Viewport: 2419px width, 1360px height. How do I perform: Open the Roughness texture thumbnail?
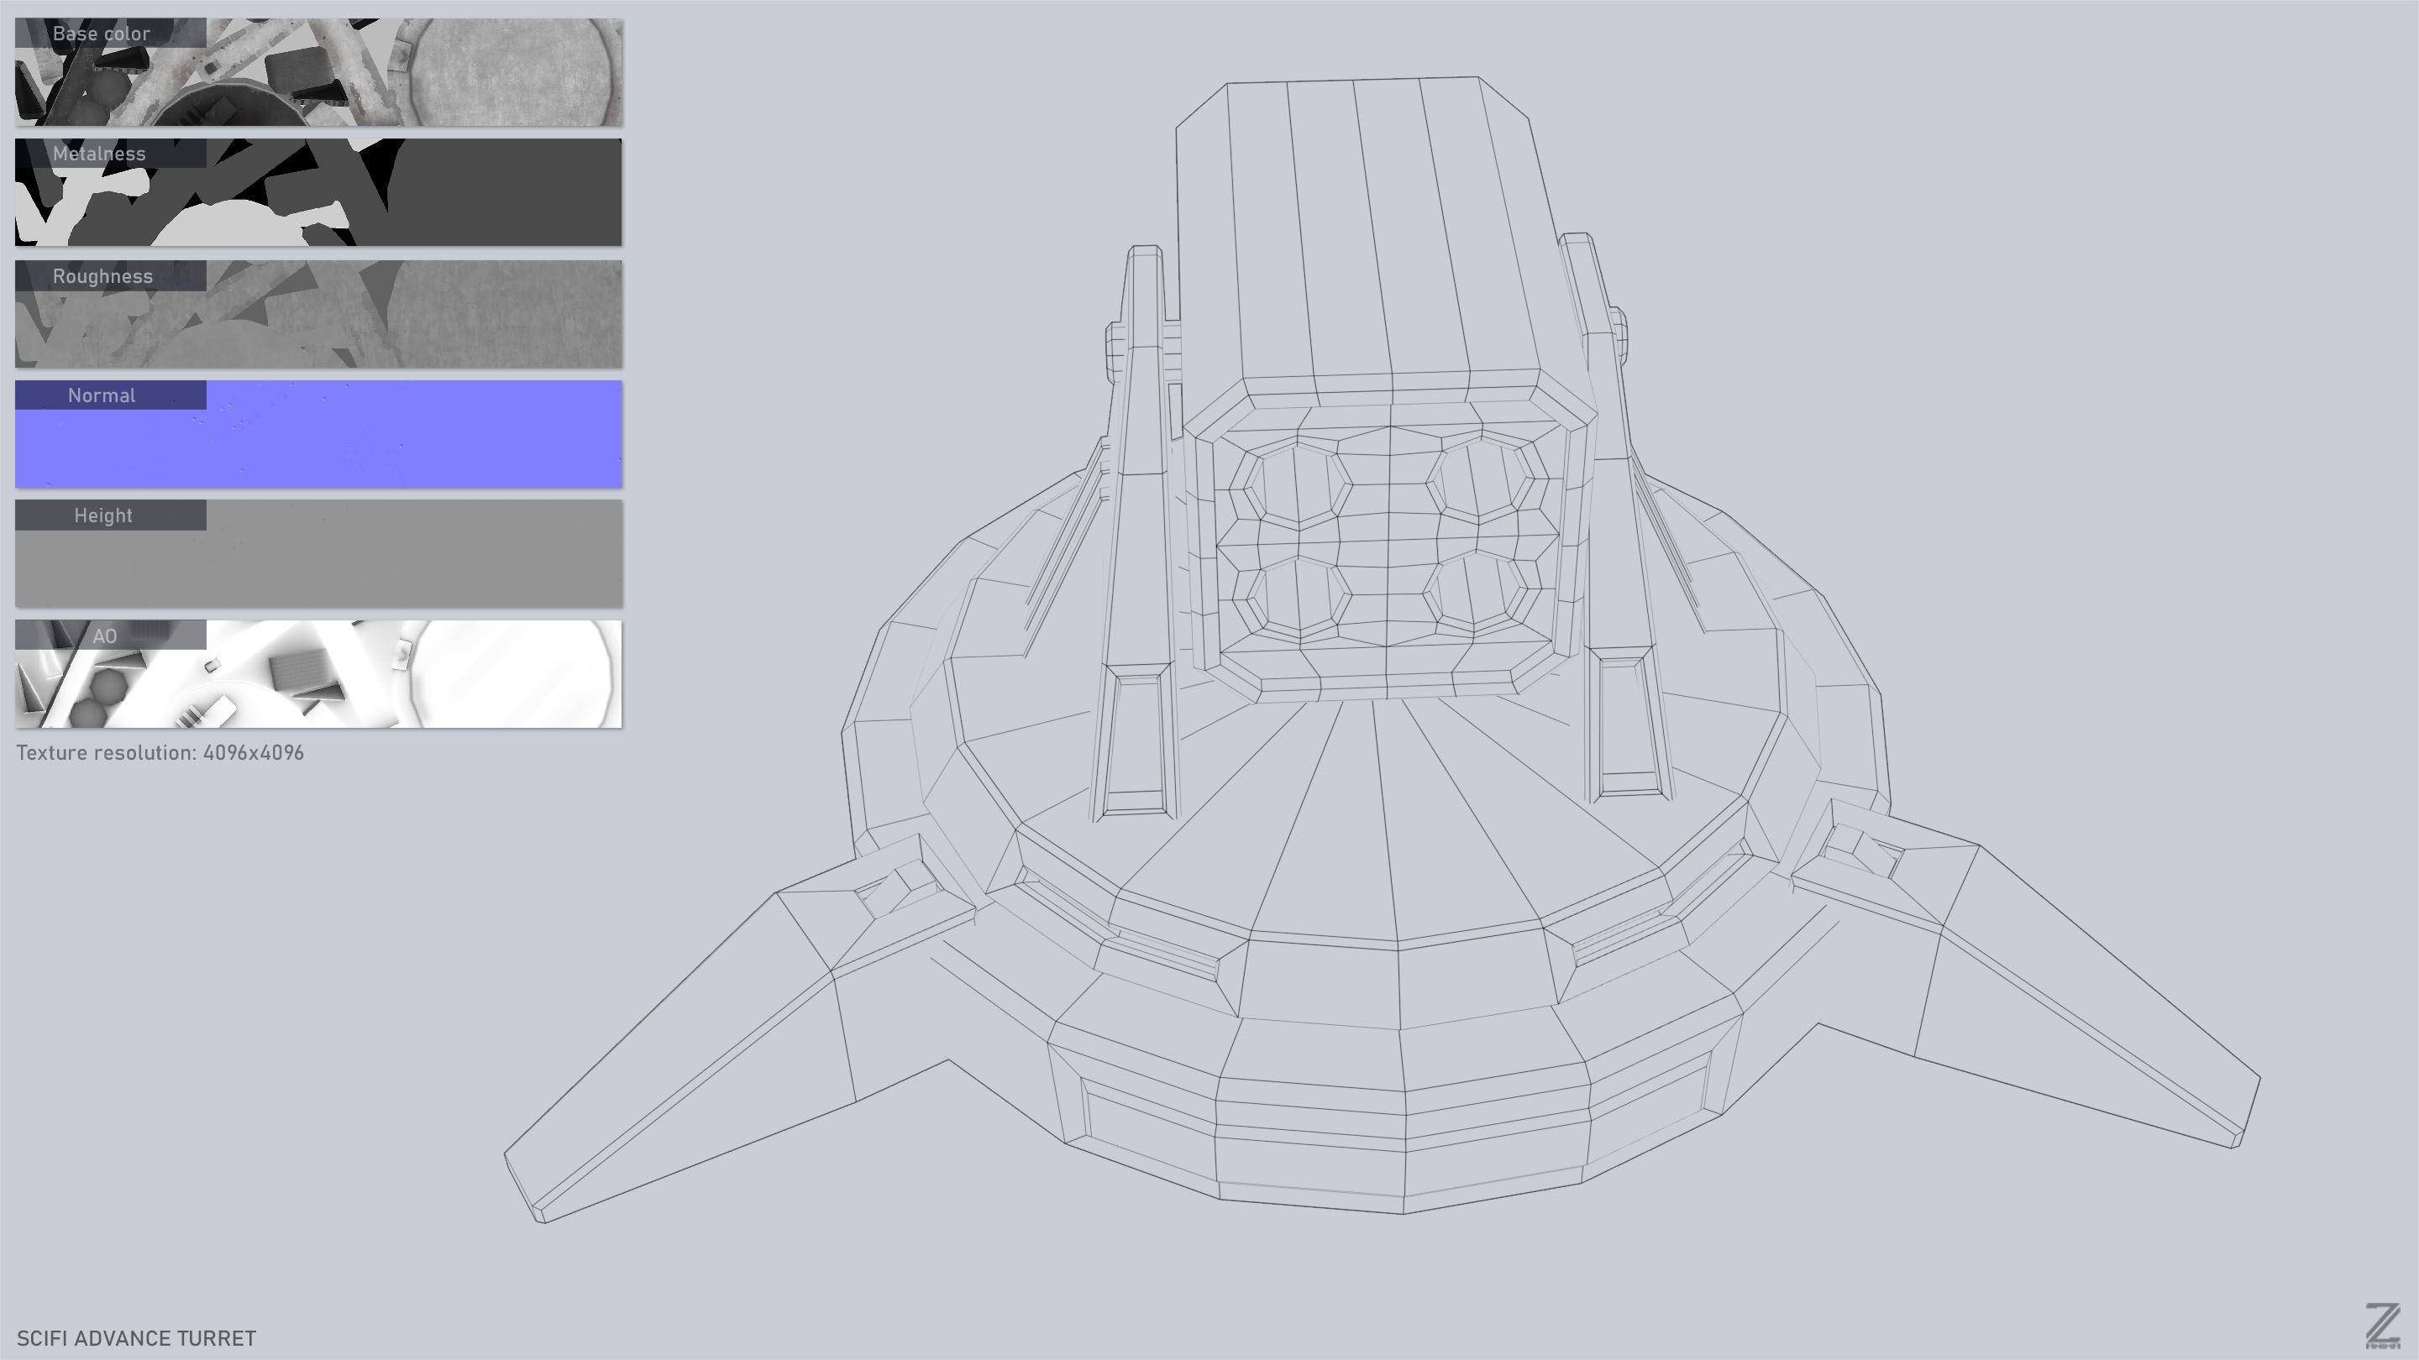click(318, 313)
